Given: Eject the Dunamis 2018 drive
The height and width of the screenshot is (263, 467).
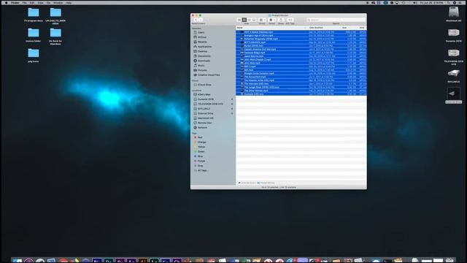Looking at the screenshot, I should point(232,99).
